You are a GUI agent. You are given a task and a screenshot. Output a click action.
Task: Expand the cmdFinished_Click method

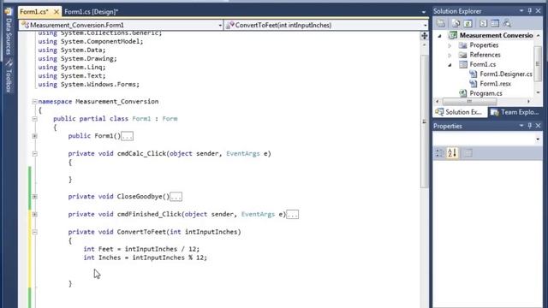[34, 215]
